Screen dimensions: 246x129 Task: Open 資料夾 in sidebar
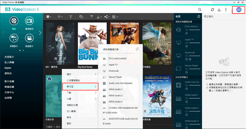pos(8,73)
